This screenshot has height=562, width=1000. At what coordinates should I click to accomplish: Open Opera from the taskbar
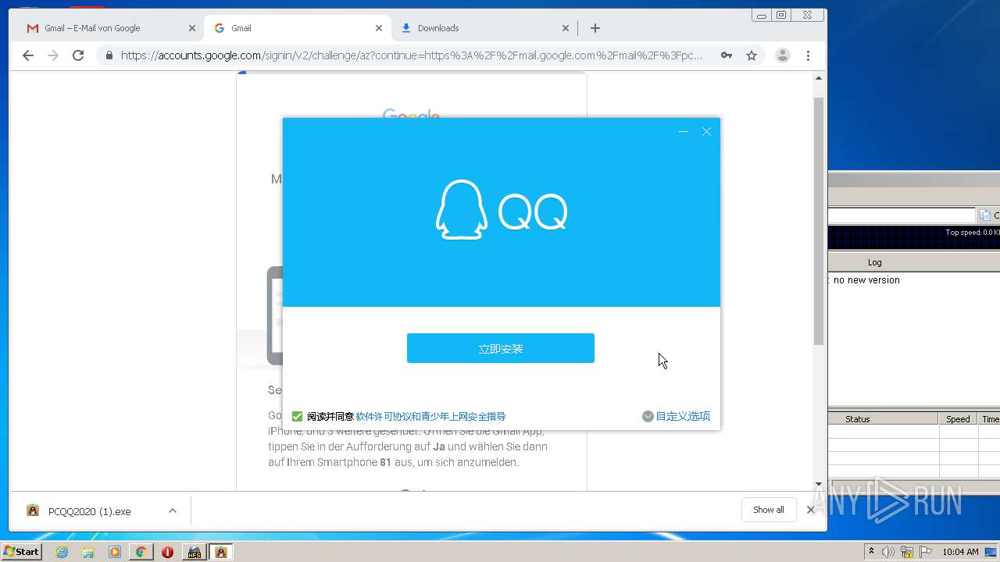click(167, 552)
